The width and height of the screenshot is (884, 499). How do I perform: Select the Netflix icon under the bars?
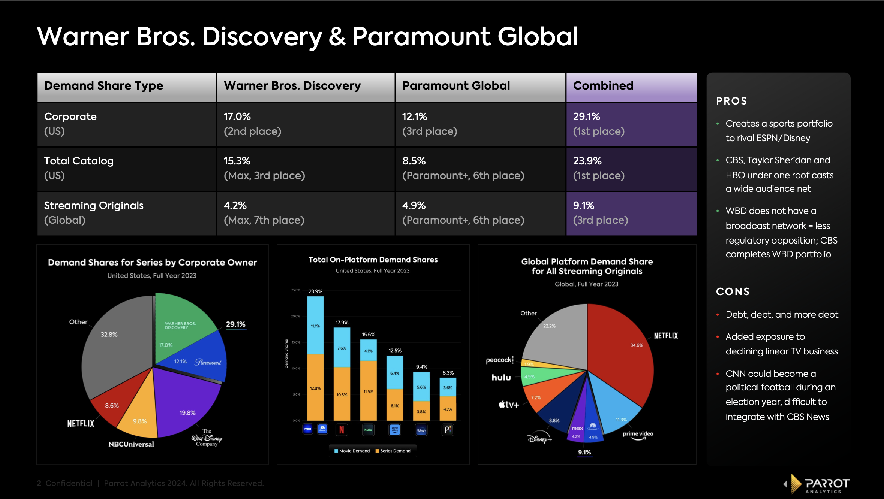[x=342, y=430]
